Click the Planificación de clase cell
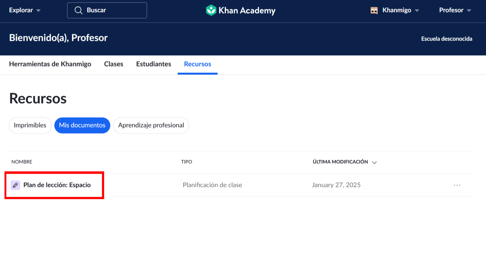 pyautogui.click(x=212, y=185)
